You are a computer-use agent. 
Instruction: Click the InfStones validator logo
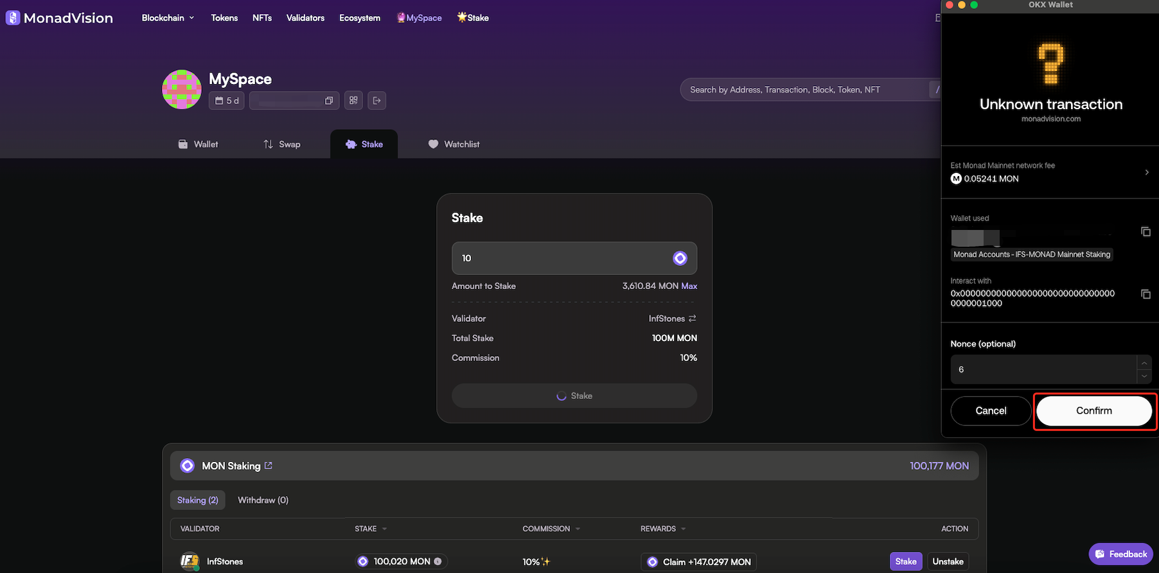pyautogui.click(x=190, y=561)
